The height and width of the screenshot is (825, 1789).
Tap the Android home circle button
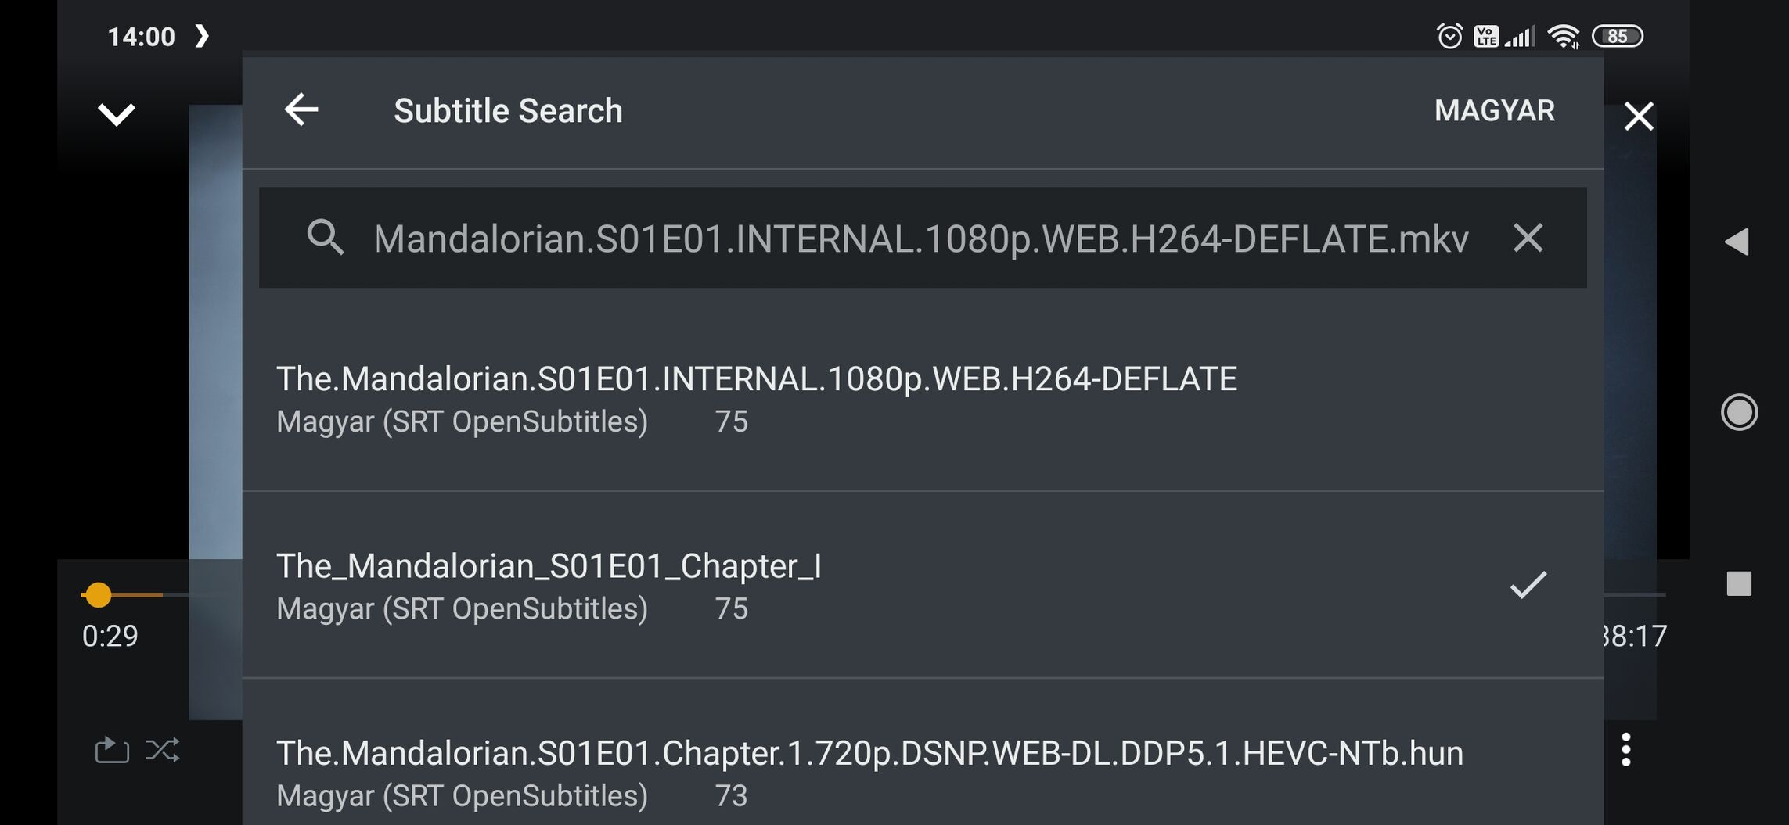tap(1739, 412)
